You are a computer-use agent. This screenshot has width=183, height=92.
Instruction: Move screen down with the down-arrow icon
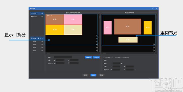point(38,38)
